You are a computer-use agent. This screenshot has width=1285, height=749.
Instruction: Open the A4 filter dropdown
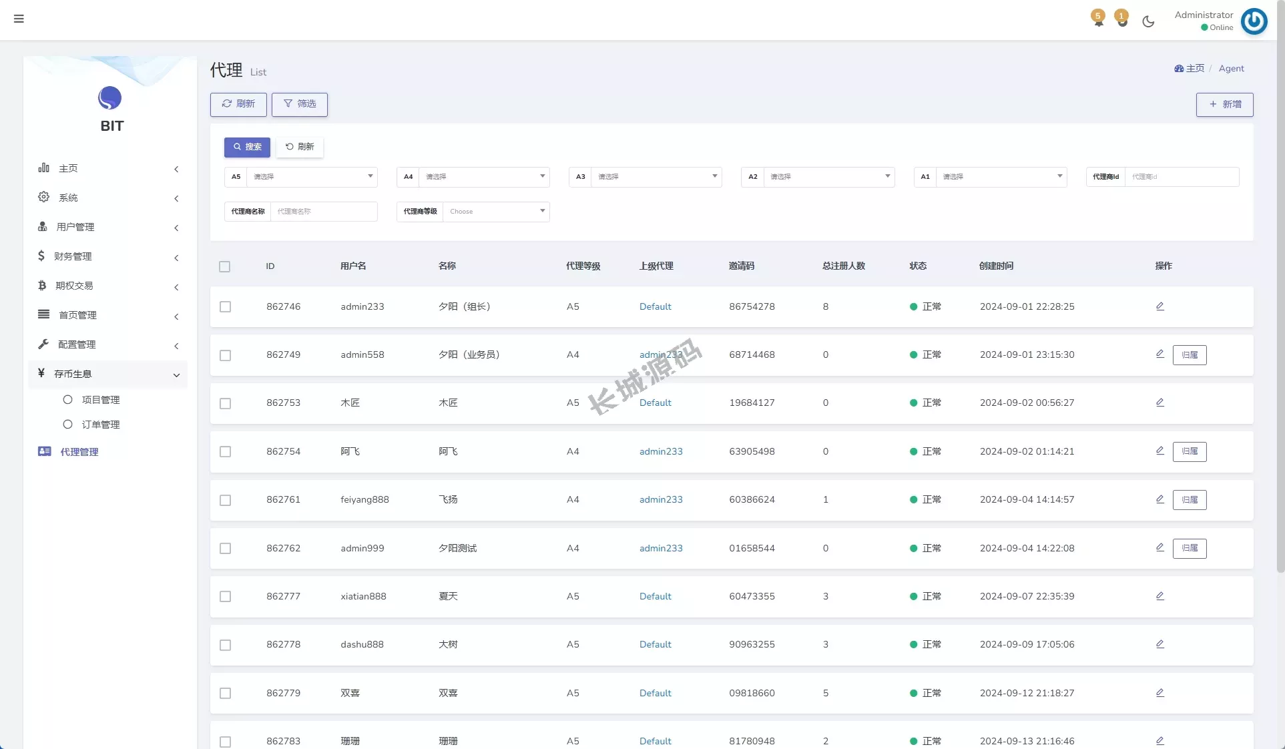484,177
